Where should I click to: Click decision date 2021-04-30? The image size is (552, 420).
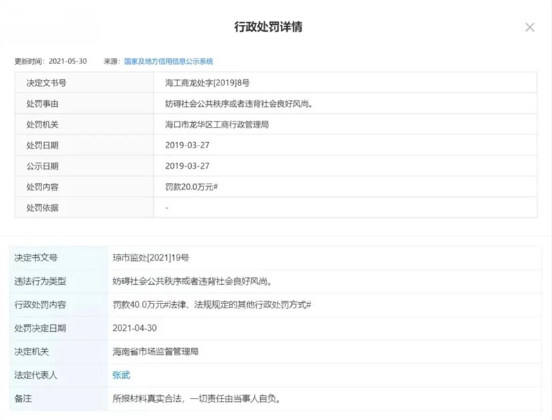[135, 328]
